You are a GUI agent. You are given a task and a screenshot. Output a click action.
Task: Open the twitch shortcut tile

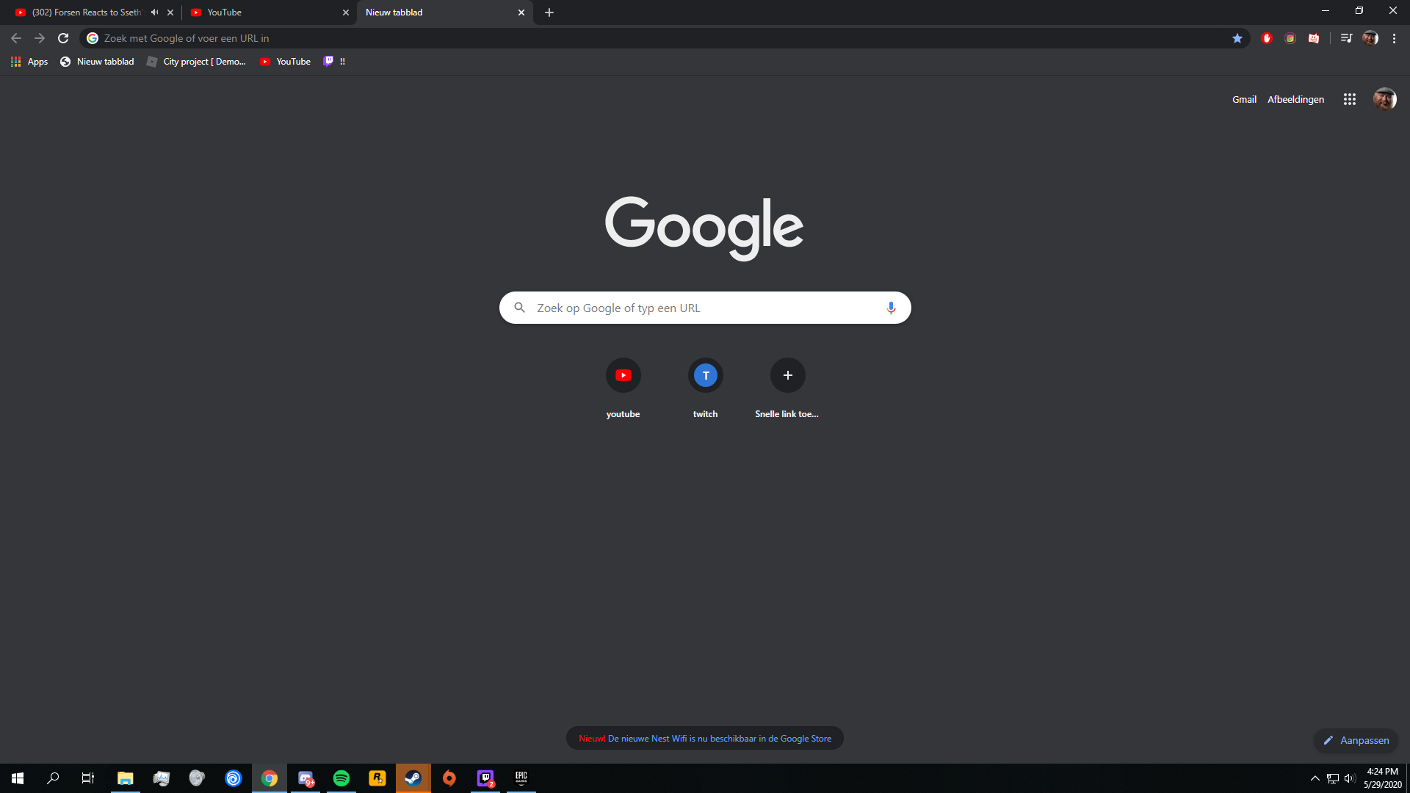point(705,375)
